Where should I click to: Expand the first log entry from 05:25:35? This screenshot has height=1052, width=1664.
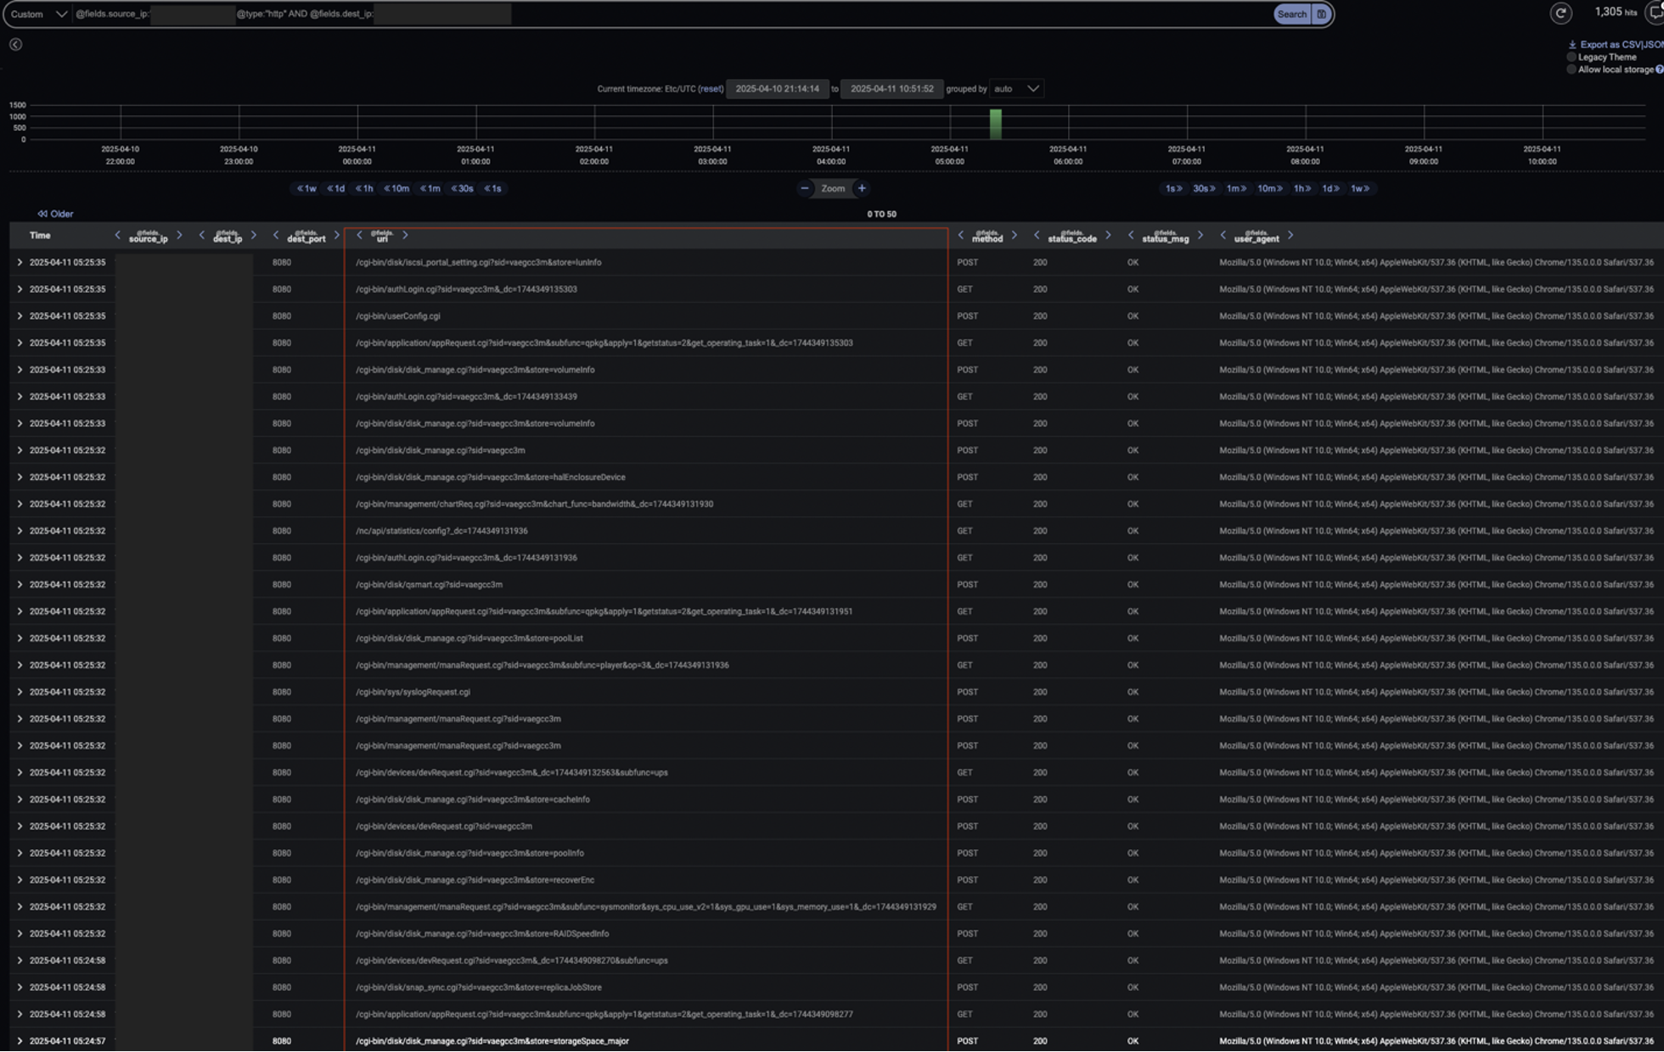pyautogui.click(x=20, y=262)
